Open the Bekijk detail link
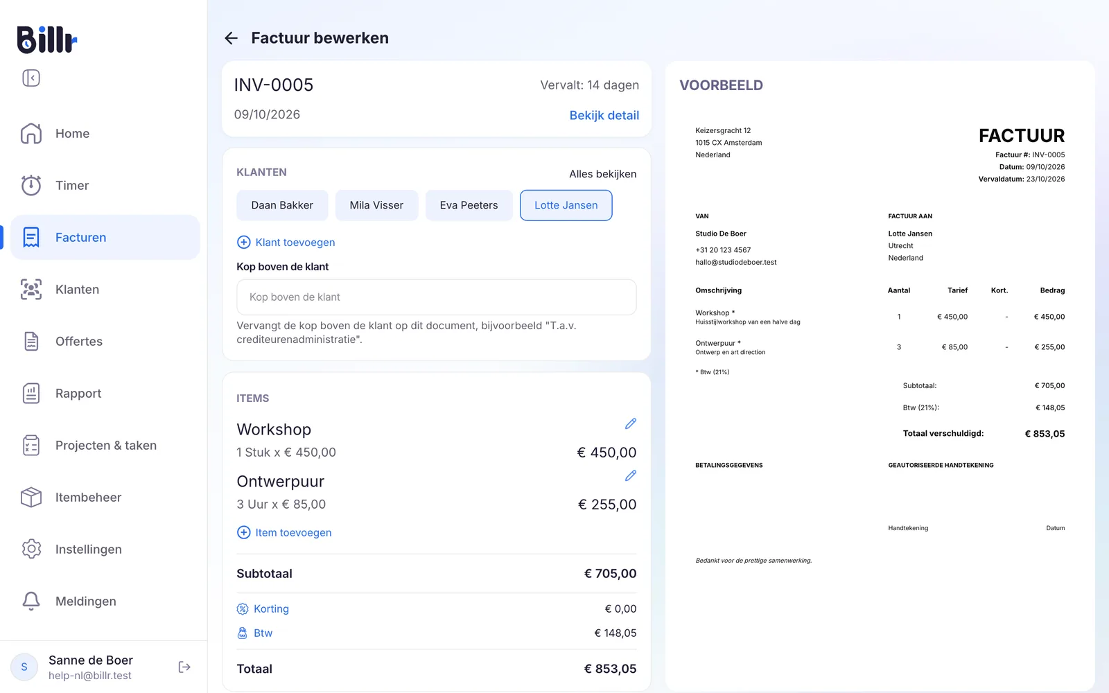1109x693 pixels. tap(604, 115)
